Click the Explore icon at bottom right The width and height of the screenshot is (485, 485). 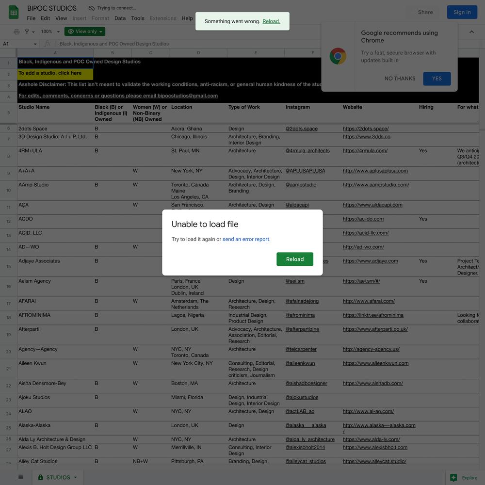click(x=453, y=477)
